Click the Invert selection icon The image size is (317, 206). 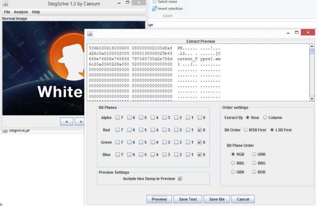click(x=155, y=8)
